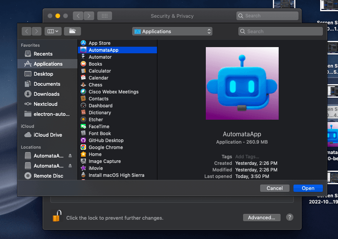Click Security & Privacy Search field
This screenshot has width=338, height=239.
tap(267, 16)
